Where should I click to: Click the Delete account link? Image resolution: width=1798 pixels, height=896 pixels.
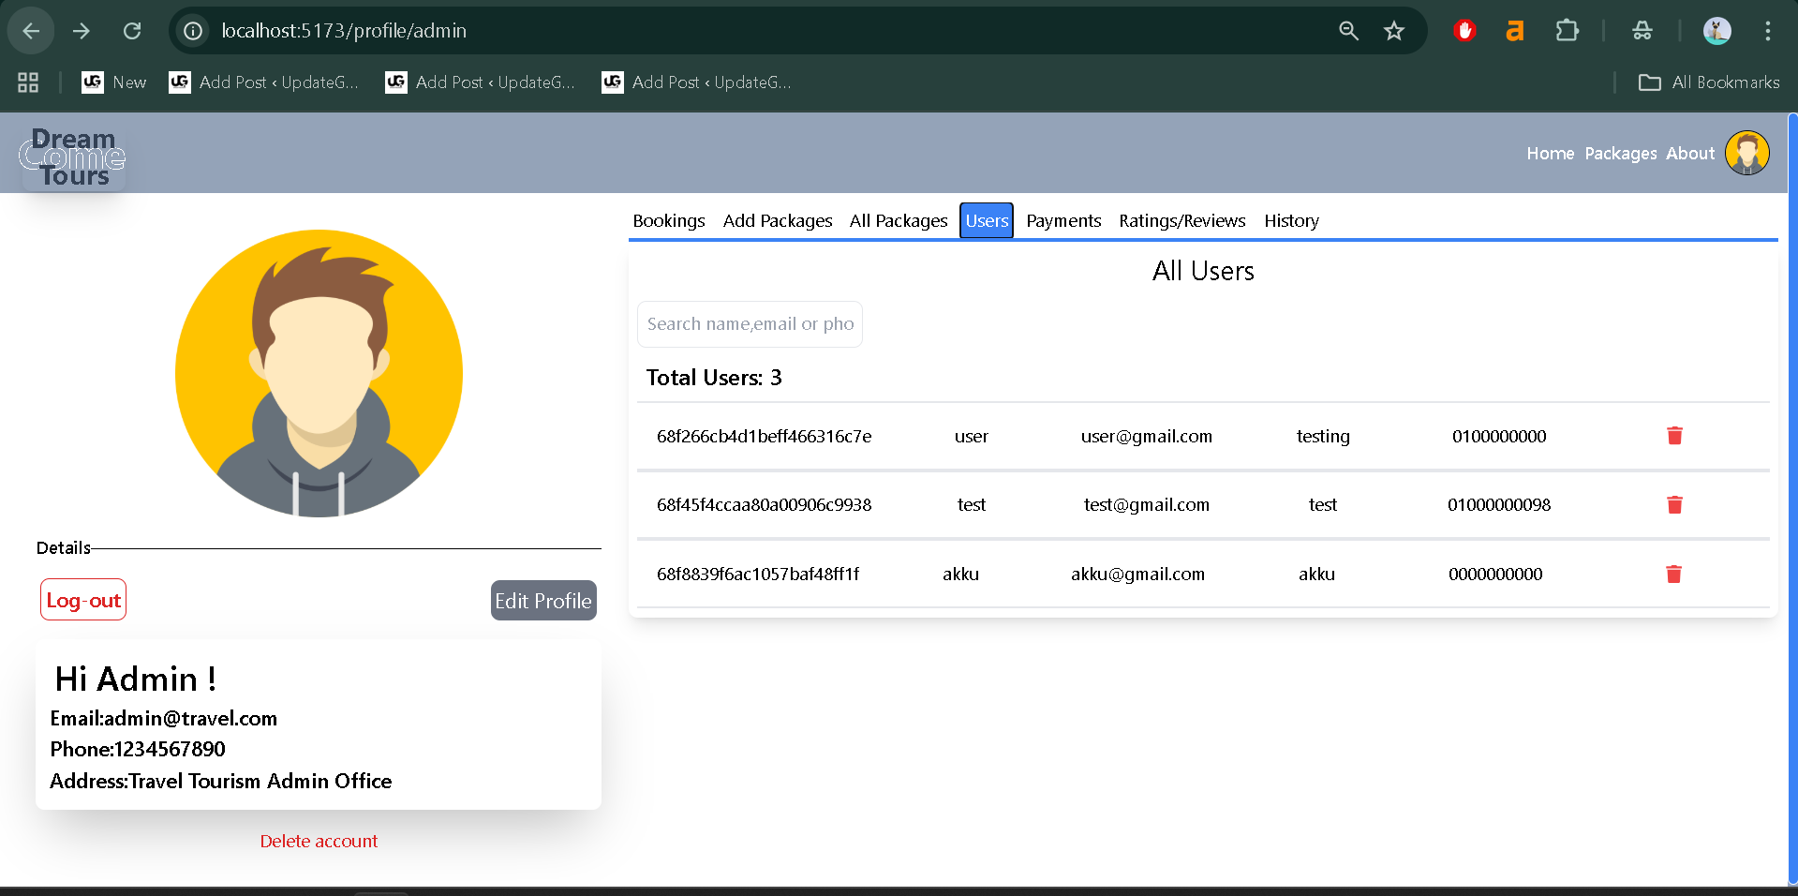point(319,842)
